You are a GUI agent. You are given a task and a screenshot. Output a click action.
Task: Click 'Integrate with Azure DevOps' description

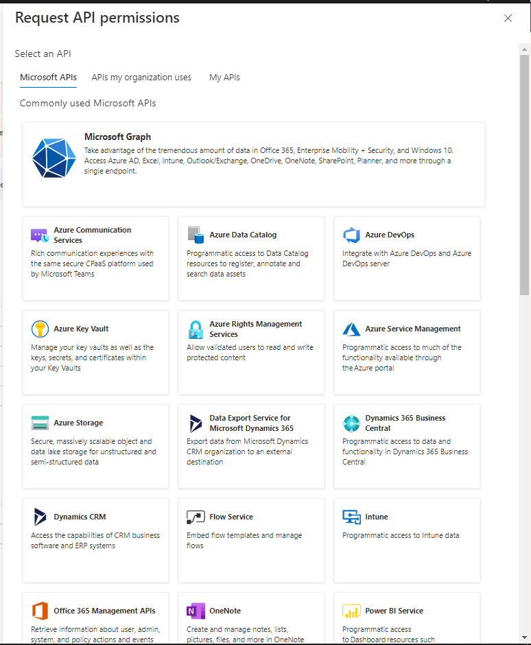tap(407, 258)
